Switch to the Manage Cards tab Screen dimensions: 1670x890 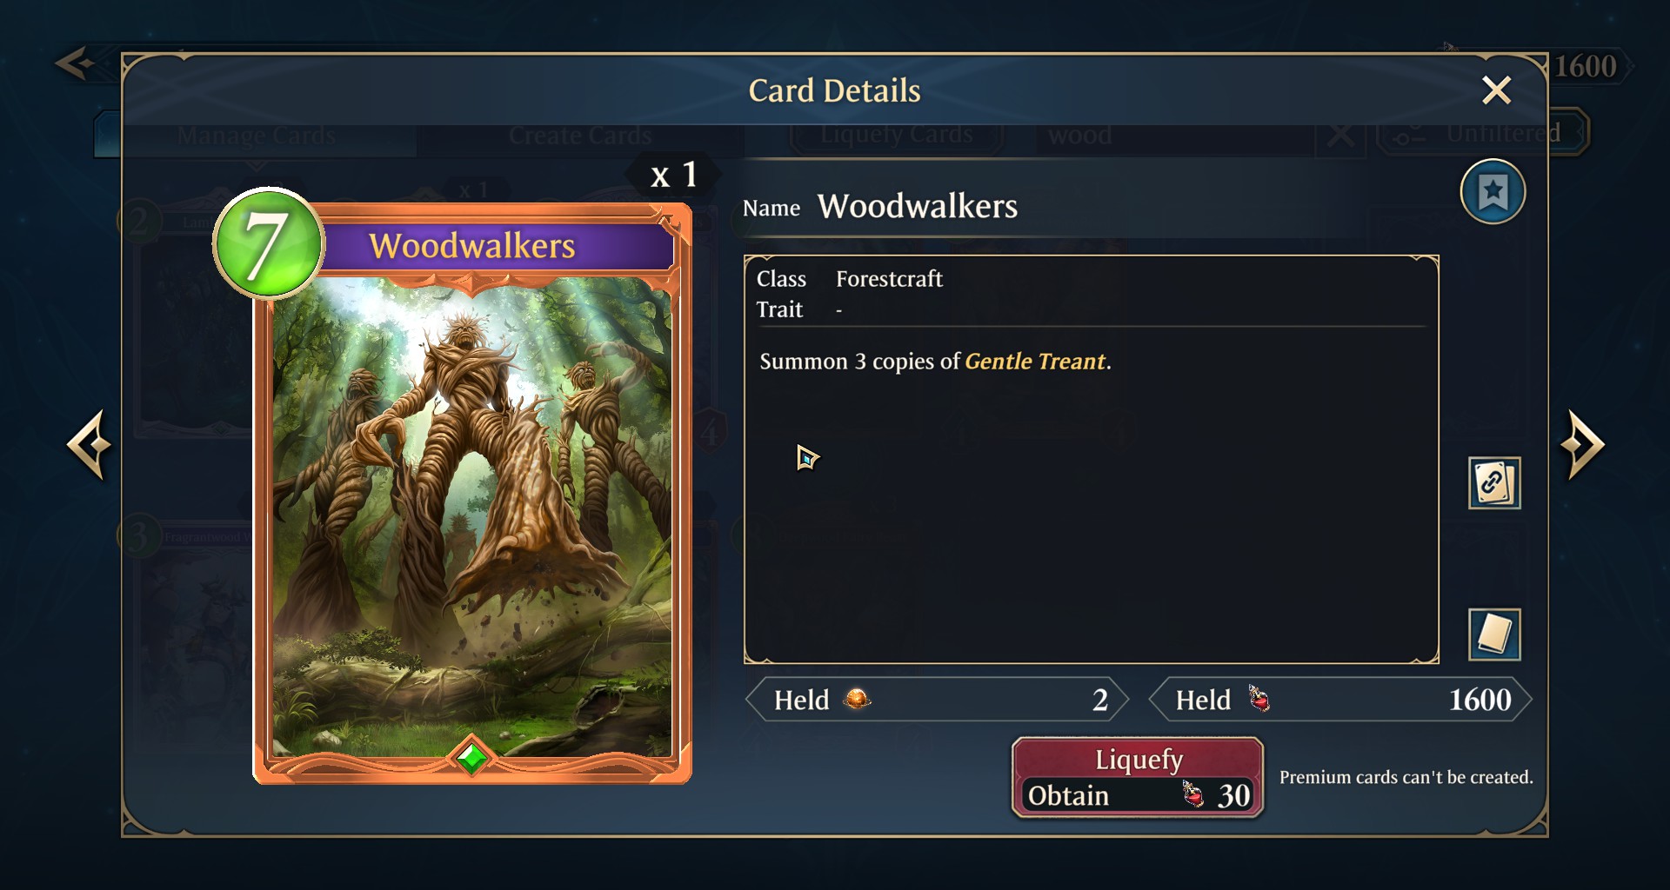pos(256,135)
